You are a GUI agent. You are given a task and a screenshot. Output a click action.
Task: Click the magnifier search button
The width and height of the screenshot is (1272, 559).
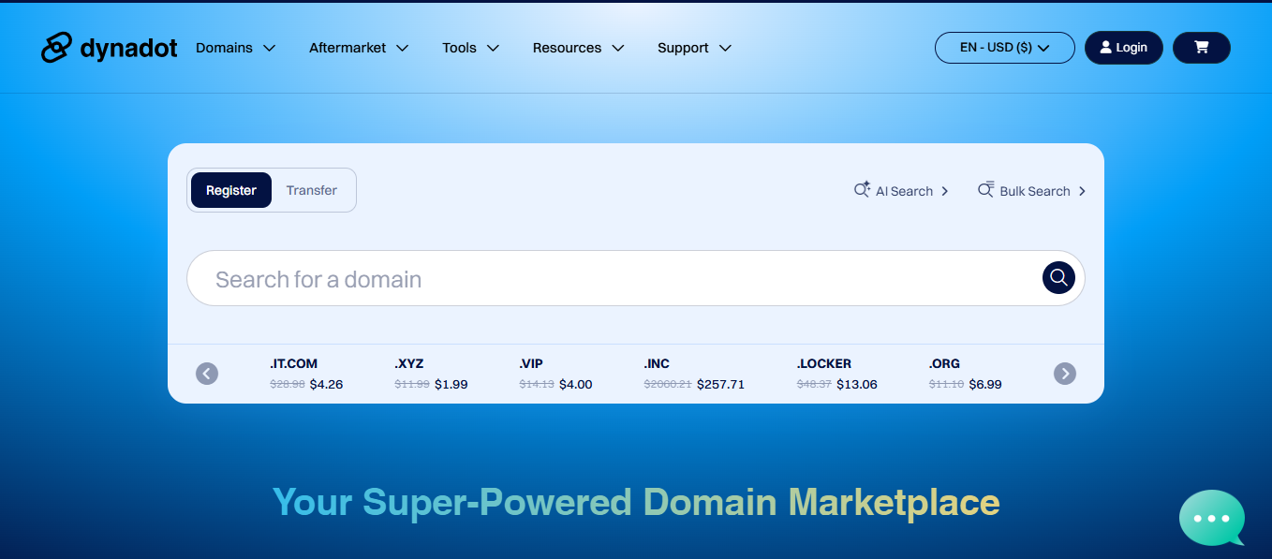click(1058, 278)
